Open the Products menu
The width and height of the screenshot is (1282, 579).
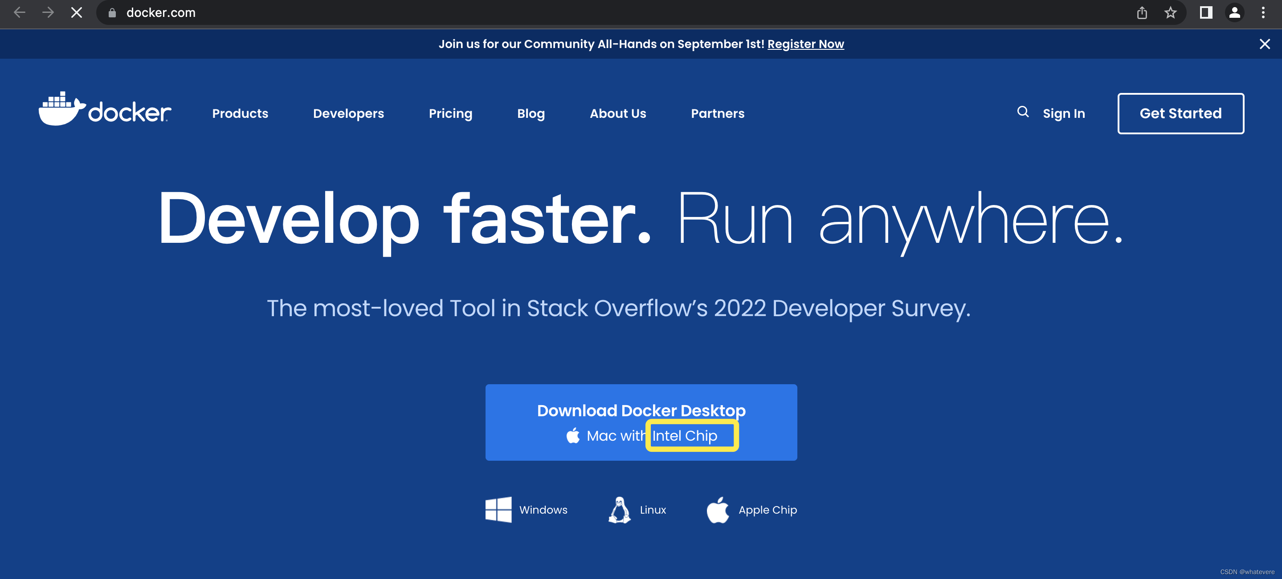(240, 114)
